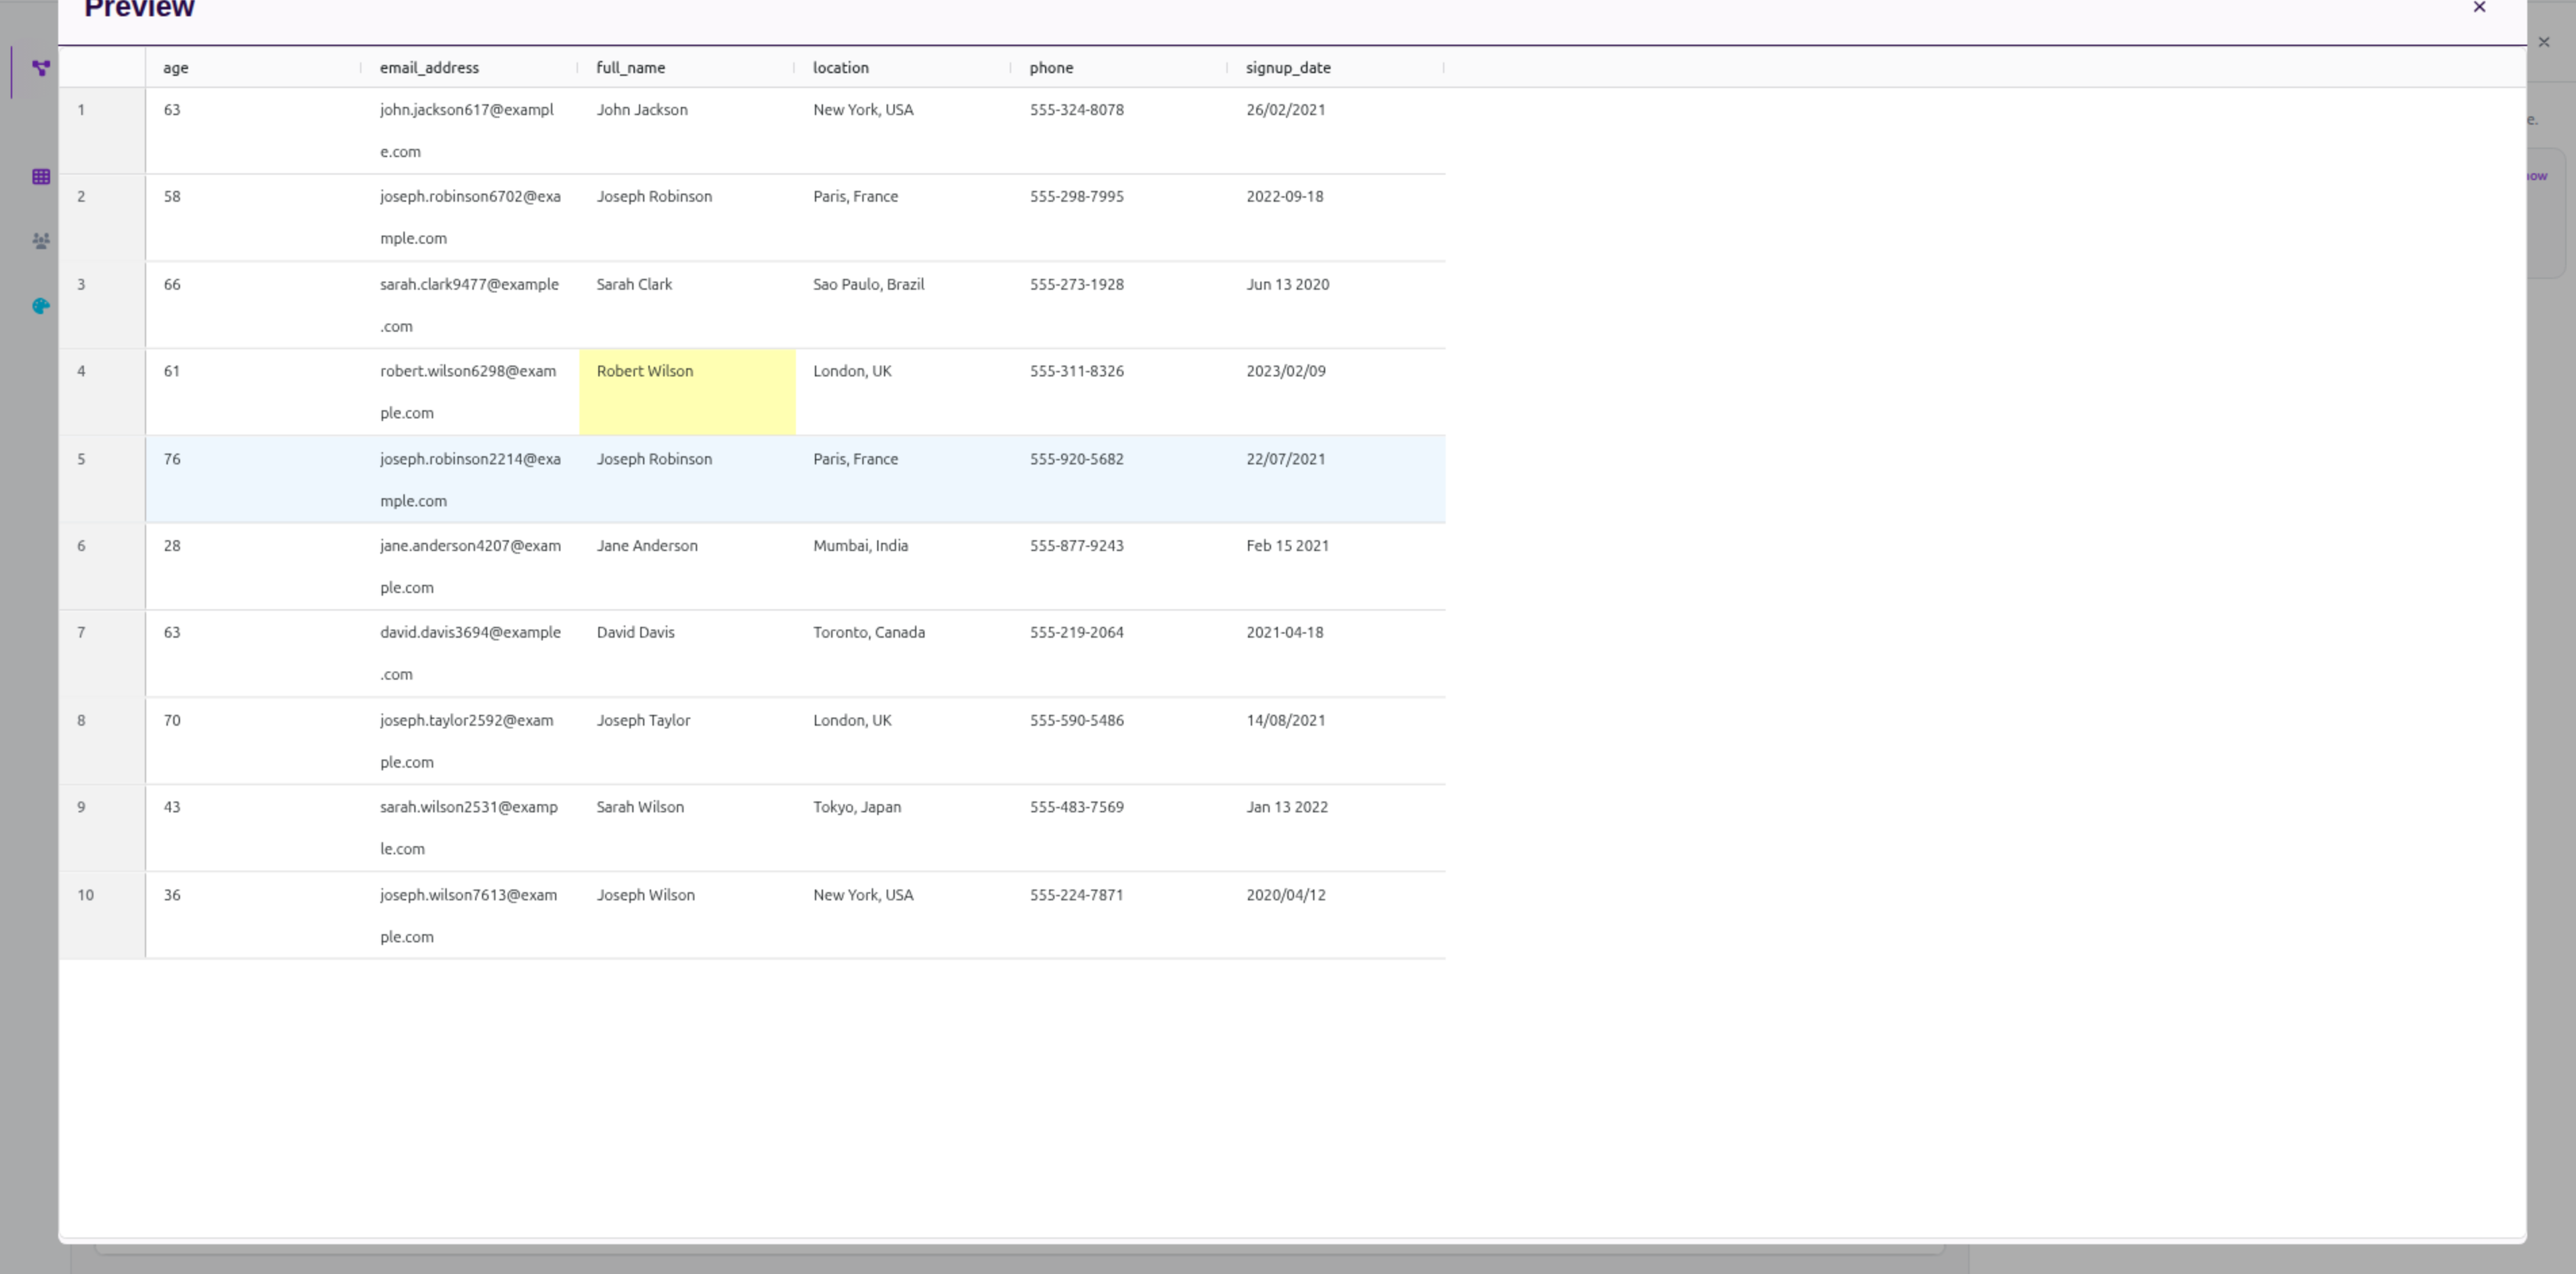Click age 70 cell
2576x1274 pixels.
[x=254, y=741]
